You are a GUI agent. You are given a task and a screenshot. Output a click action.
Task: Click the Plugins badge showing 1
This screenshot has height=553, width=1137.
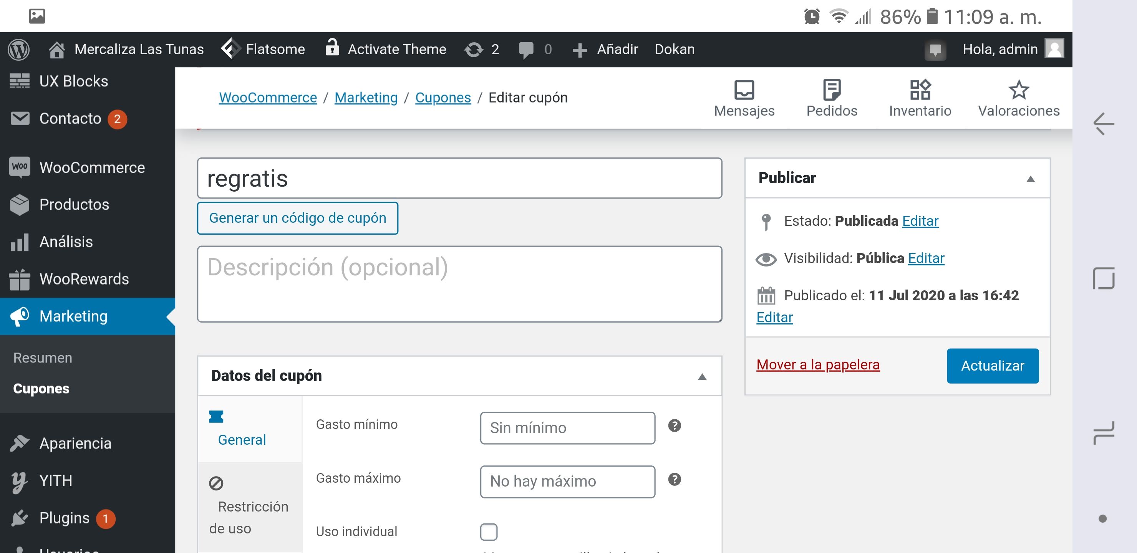point(106,518)
